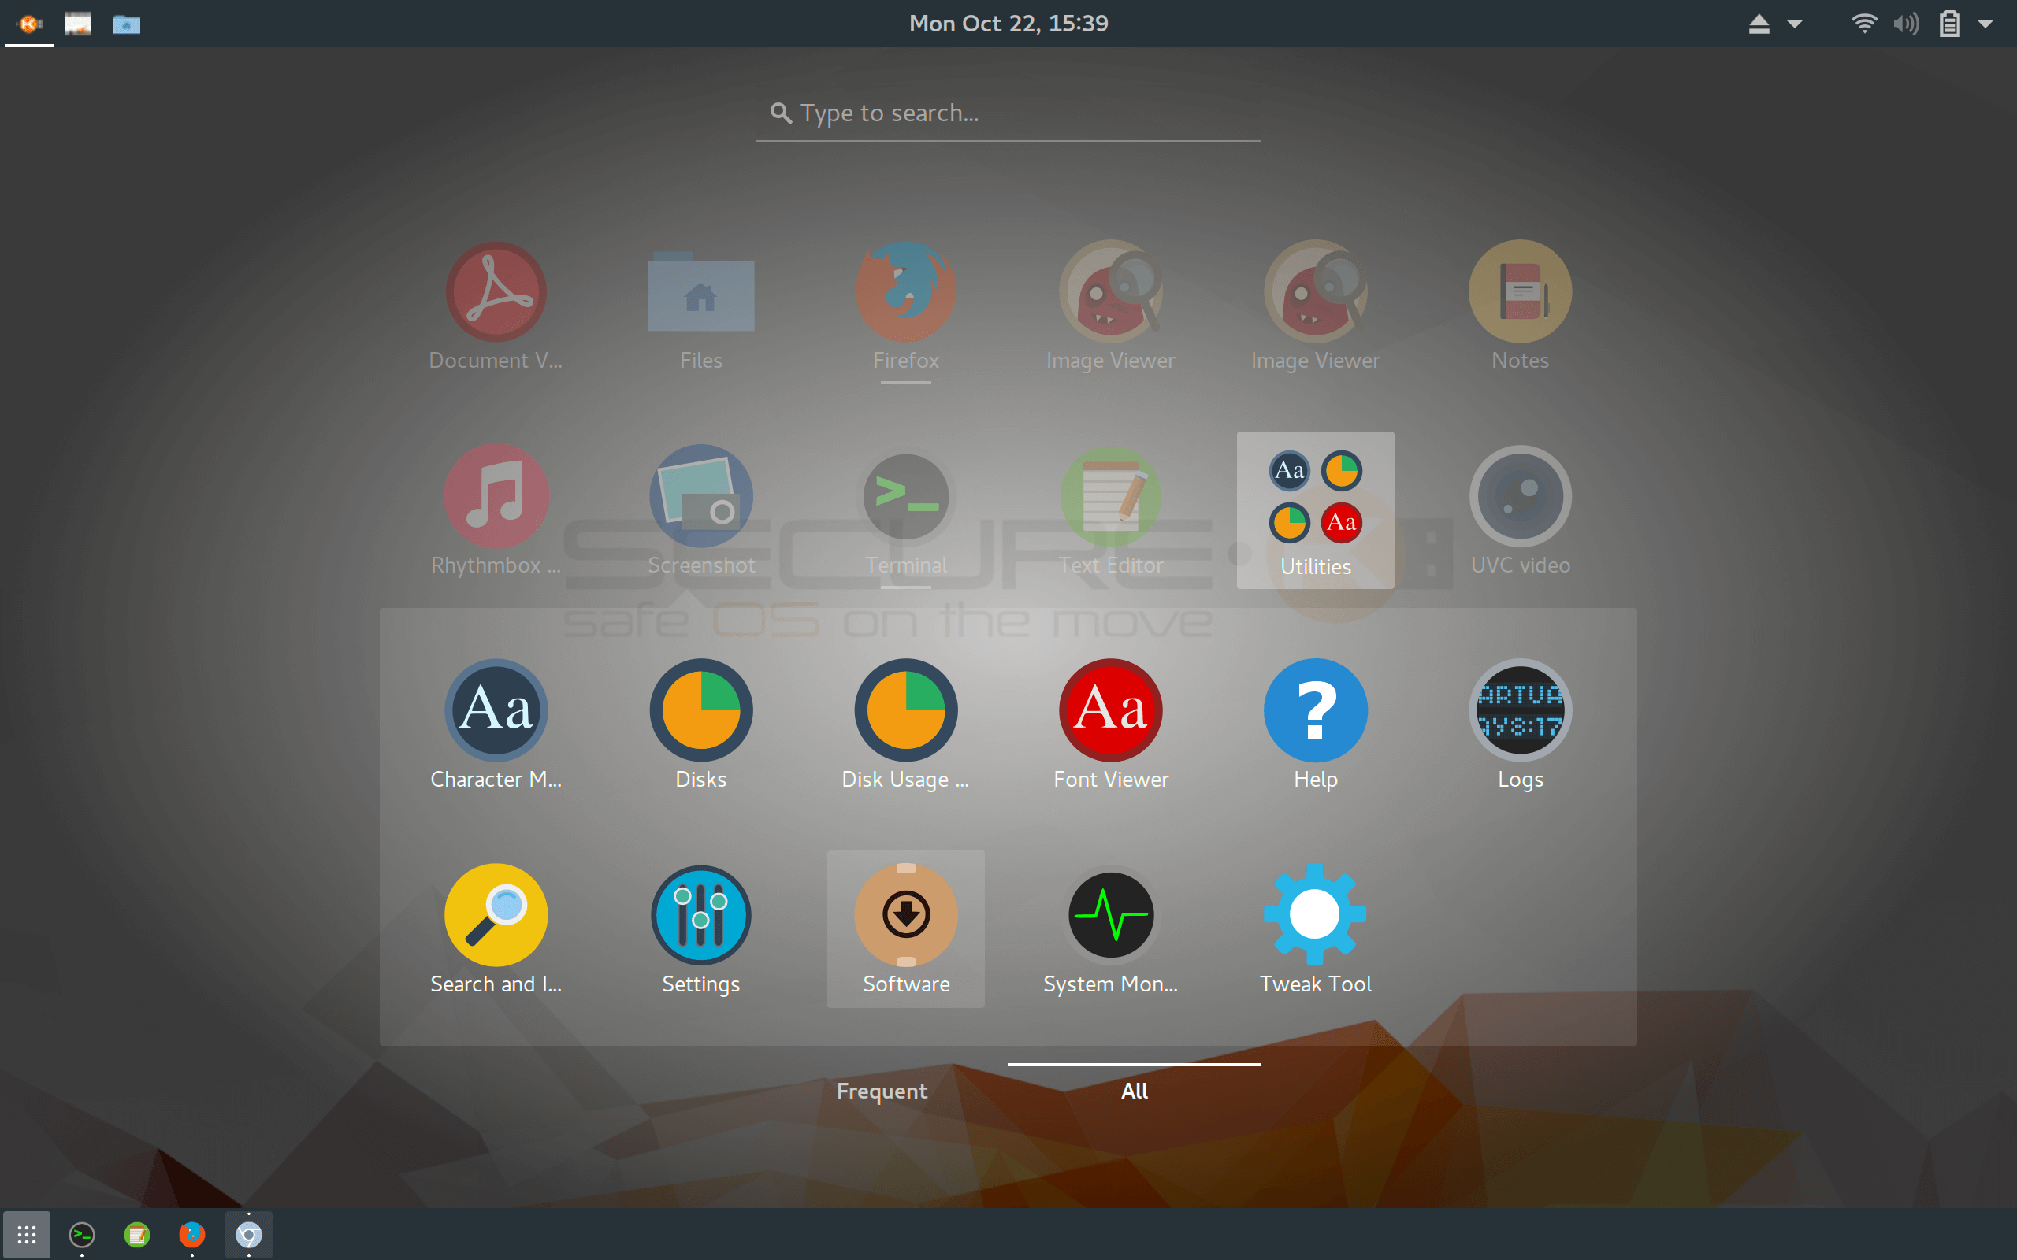
Task: Toggle the network WiFi indicator
Action: coord(1864,22)
